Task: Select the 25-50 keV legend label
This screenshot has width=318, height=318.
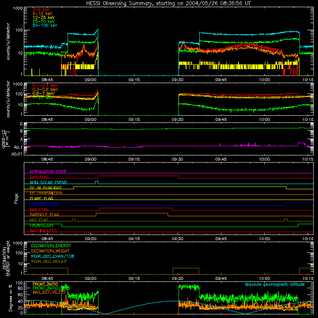Action: point(43,21)
